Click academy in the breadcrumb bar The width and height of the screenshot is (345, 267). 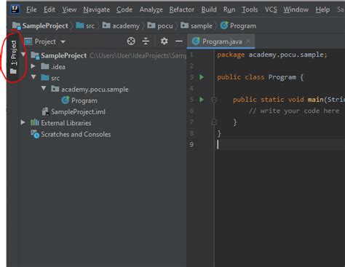[x=121, y=25]
